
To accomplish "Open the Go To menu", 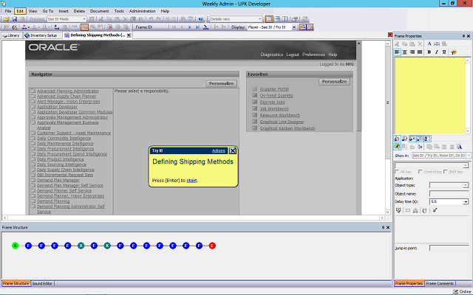I will click(x=47, y=11).
